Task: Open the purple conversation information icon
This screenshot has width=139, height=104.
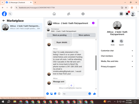Action: pyautogui.click(x=93, y=23)
